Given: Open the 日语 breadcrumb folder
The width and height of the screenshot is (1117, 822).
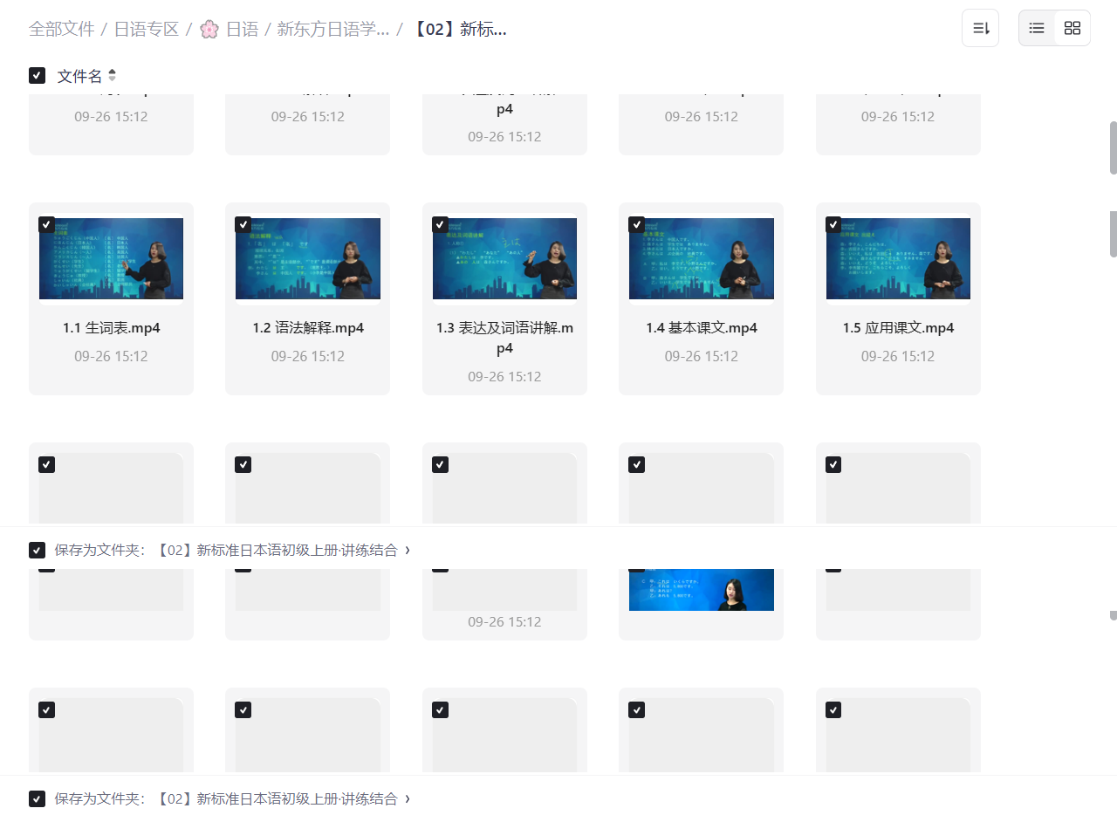Looking at the screenshot, I should pyautogui.click(x=242, y=29).
